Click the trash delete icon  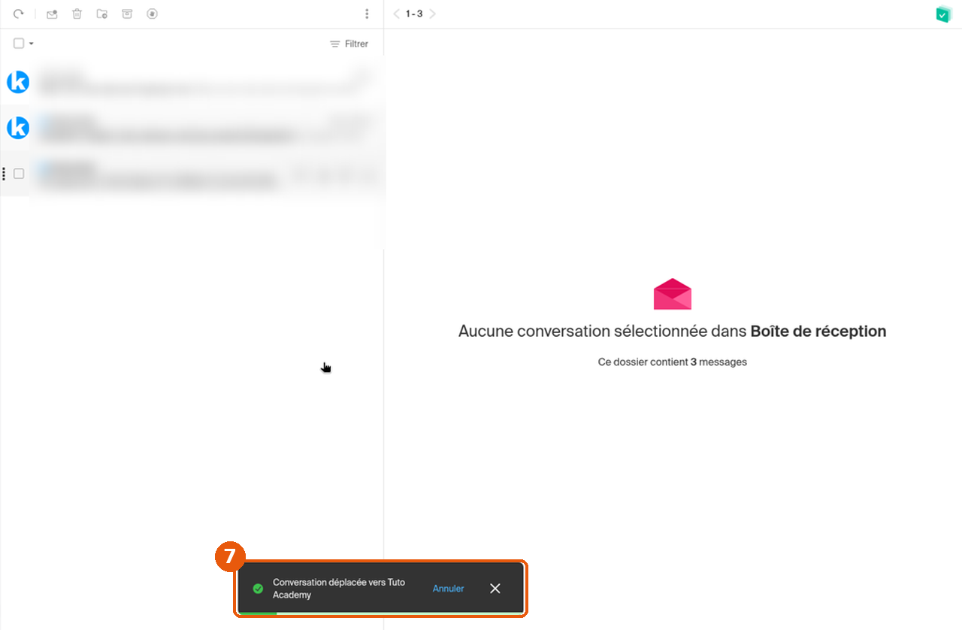[77, 14]
